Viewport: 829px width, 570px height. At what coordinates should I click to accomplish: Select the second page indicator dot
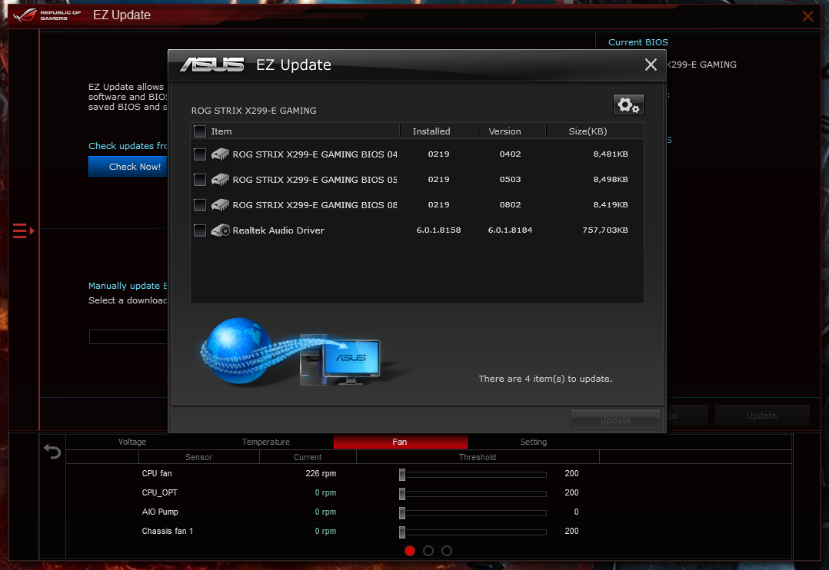coord(428,551)
